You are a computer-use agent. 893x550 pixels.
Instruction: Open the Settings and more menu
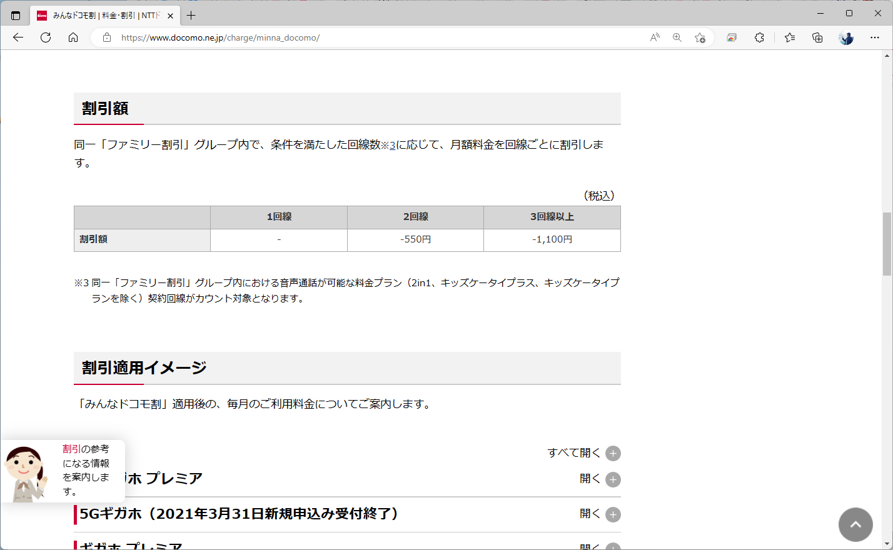coord(875,37)
